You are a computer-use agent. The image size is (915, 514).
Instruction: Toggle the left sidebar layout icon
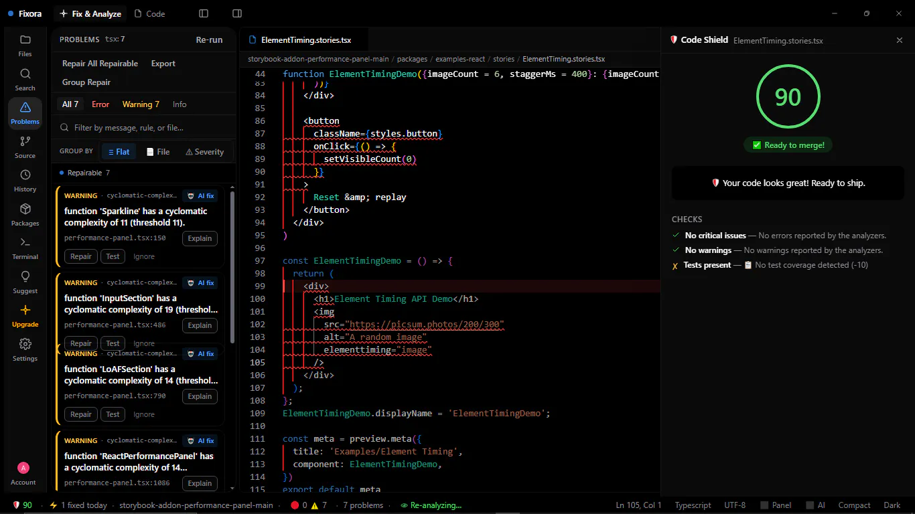tap(204, 13)
